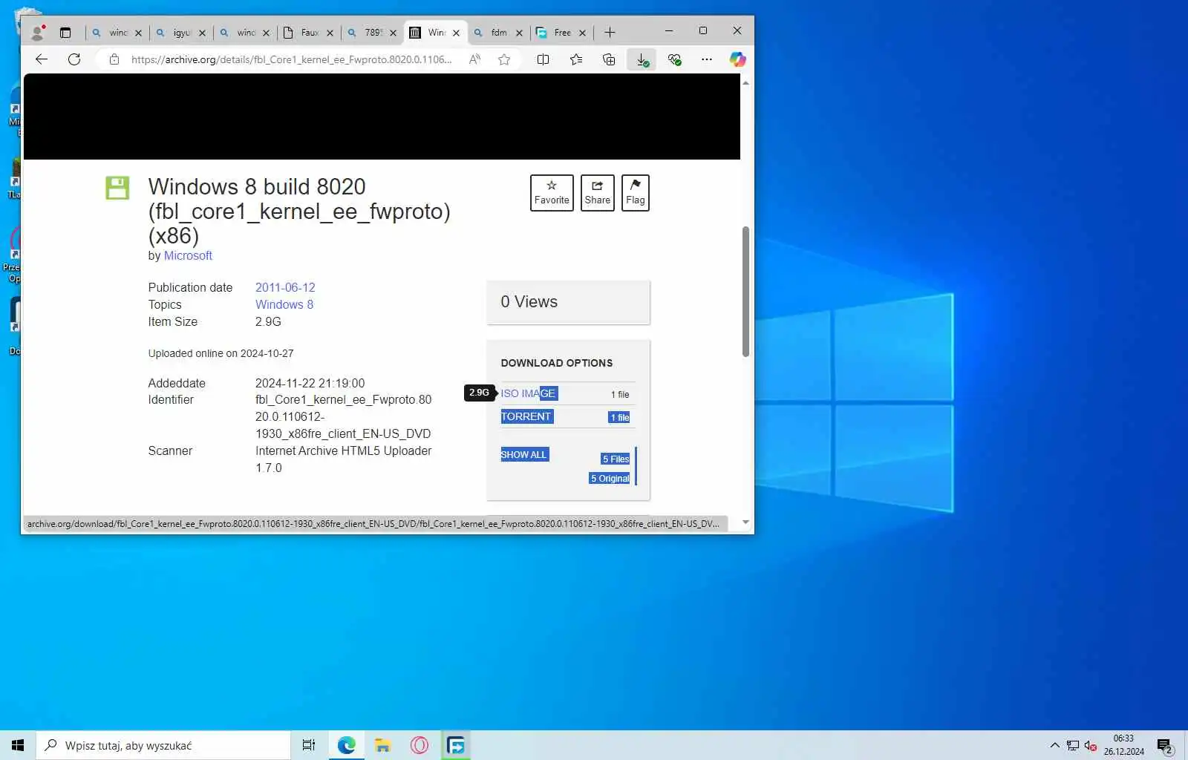Viewport: 1188px width, 760px height.
Task: Click the scrollbar up arrow
Action: pos(745,82)
